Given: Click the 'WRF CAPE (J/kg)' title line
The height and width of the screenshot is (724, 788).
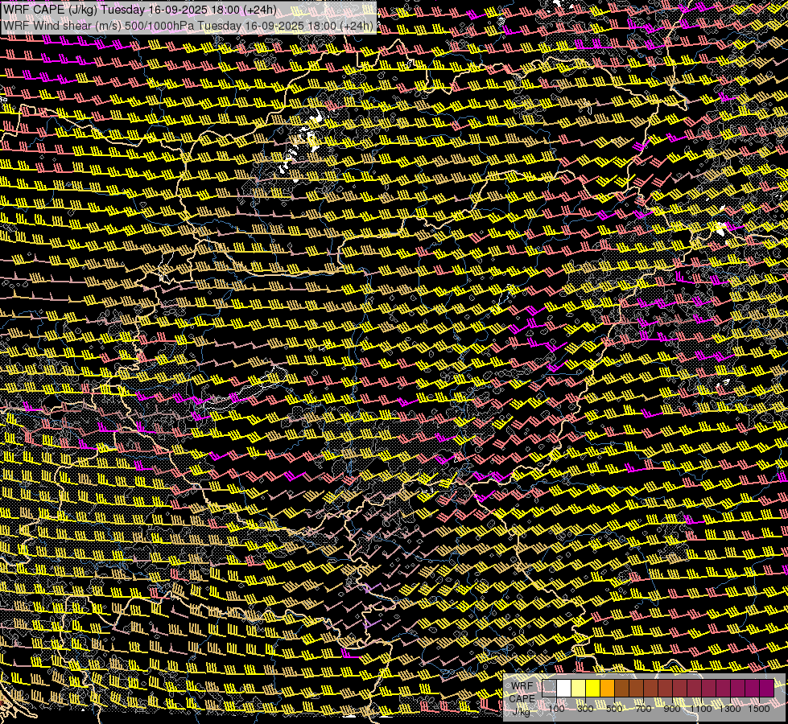Looking at the screenshot, I should (x=140, y=10).
